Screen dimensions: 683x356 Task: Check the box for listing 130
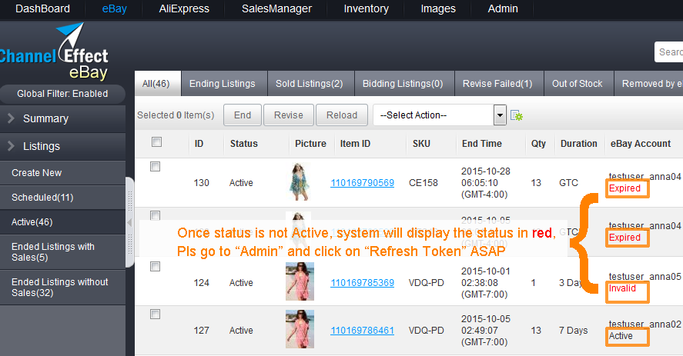coord(155,167)
